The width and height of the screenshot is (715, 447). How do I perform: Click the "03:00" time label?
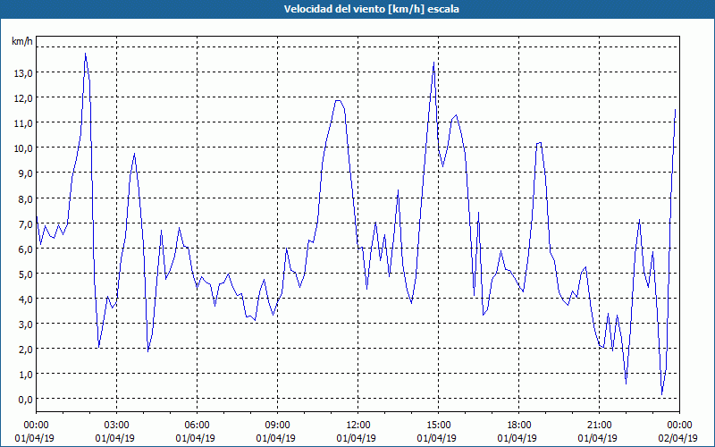point(117,426)
